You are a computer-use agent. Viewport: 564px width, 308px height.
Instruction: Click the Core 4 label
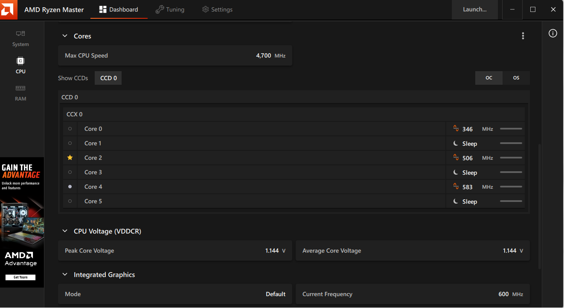click(x=93, y=187)
